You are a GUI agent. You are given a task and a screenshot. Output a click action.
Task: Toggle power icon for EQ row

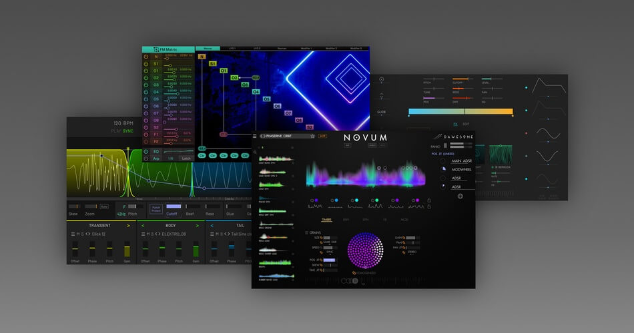146,151
